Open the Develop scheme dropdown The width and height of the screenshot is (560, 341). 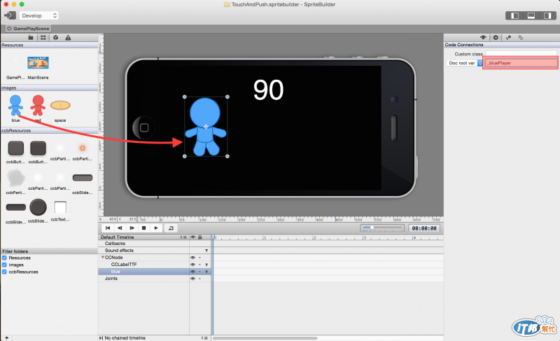click(38, 15)
